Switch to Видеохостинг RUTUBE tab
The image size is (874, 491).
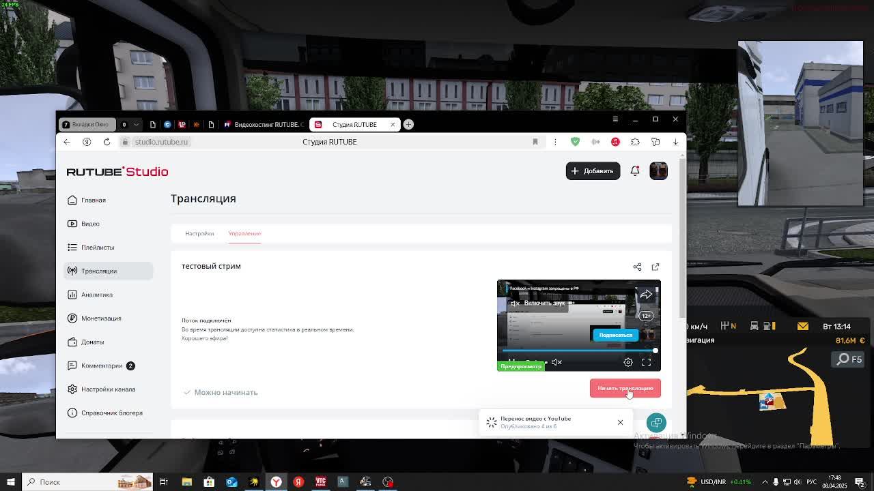263,124
